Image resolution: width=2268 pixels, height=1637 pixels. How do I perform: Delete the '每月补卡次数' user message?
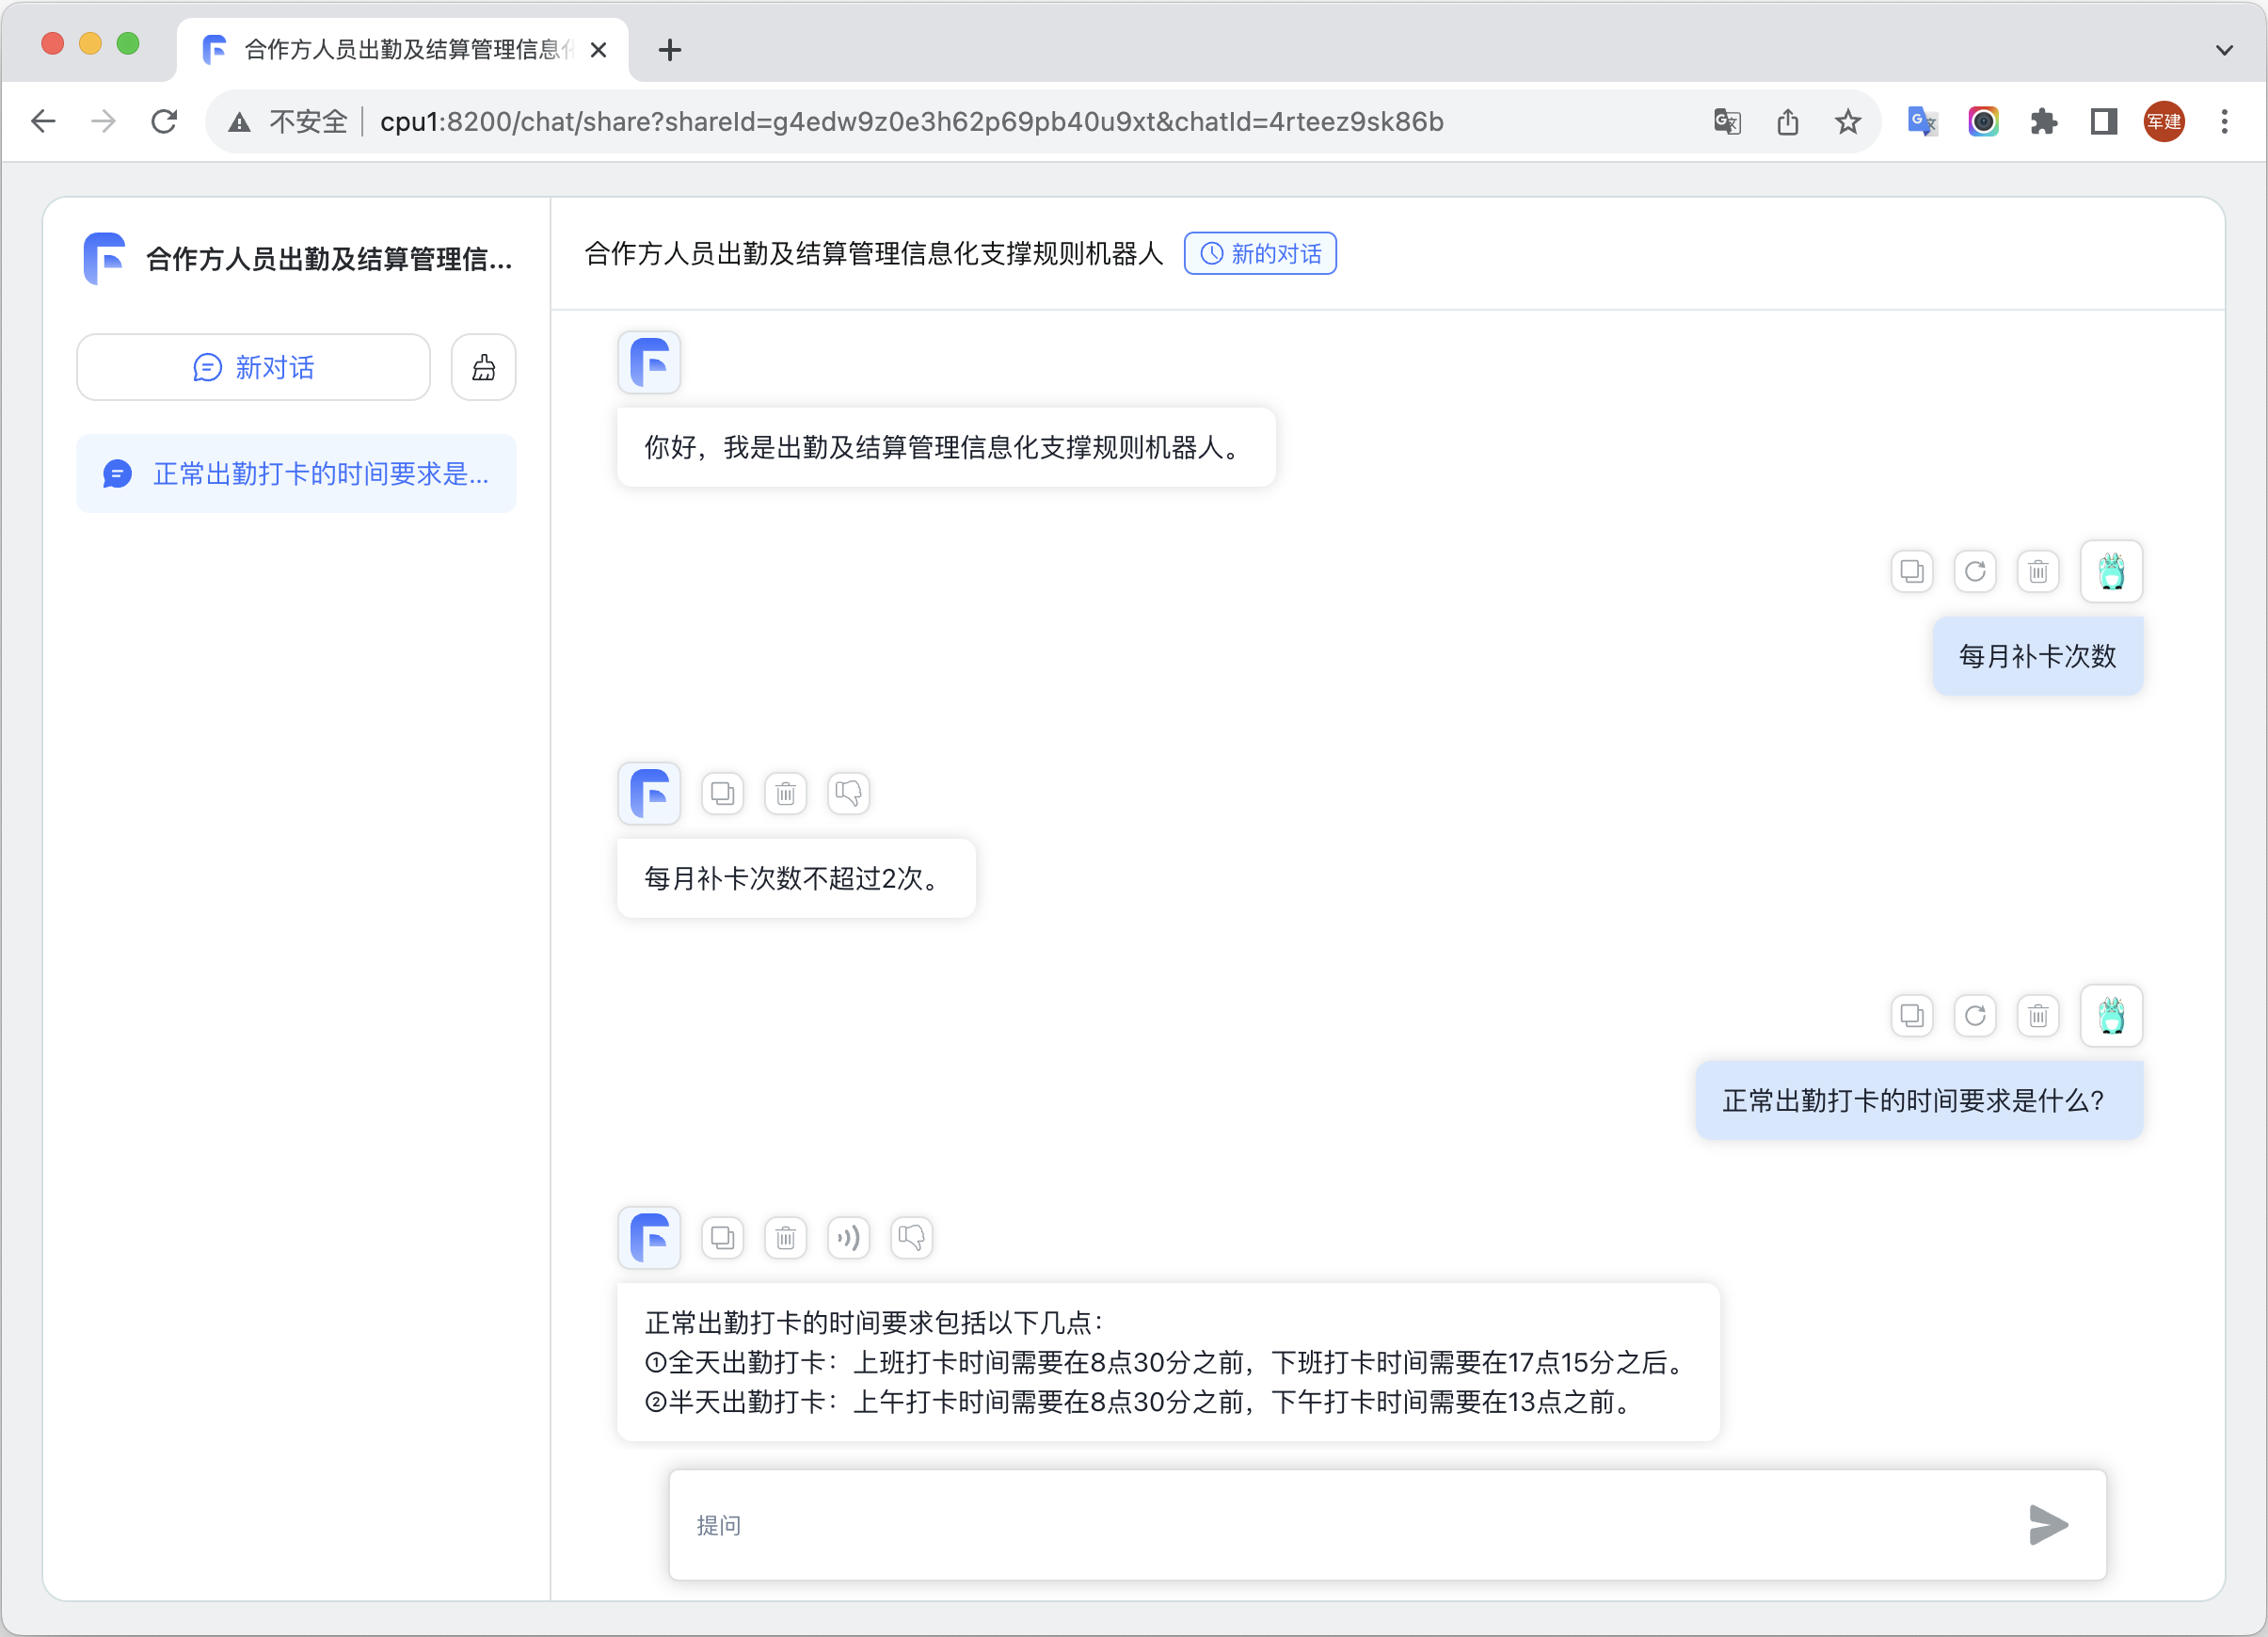click(x=2037, y=572)
